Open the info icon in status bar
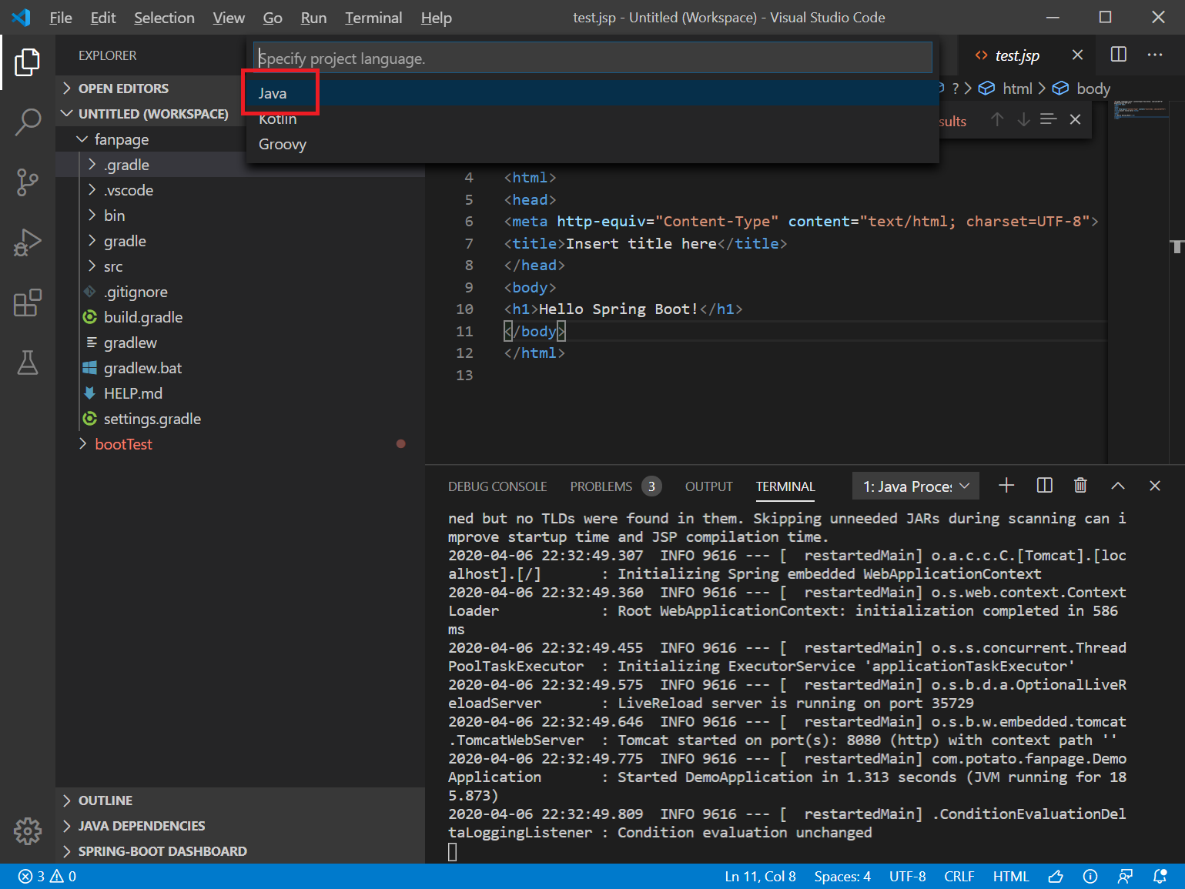This screenshot has width=1185, height=889. (1090, 877)
